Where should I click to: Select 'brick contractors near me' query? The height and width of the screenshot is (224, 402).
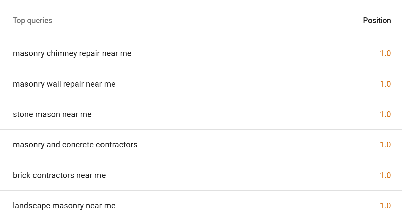click(x=59, y=175)
